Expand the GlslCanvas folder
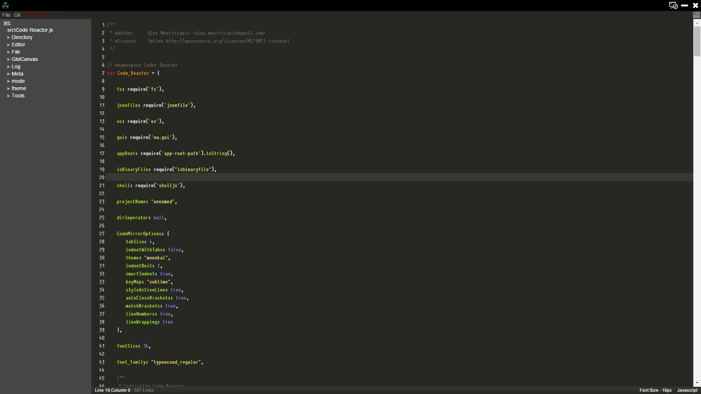 [24, 59]
